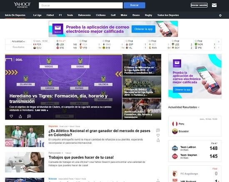
Task: Open Peru vs Ecuador match card
Action: coord(195,126)
